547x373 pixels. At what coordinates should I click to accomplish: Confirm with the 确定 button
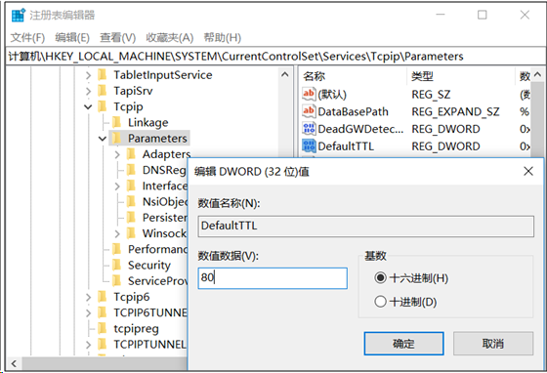(404, 344)
